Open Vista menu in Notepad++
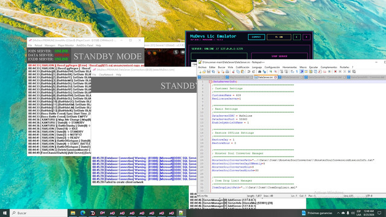The height and width of the screenshot is (217, 386). click(x=230, y=67)
